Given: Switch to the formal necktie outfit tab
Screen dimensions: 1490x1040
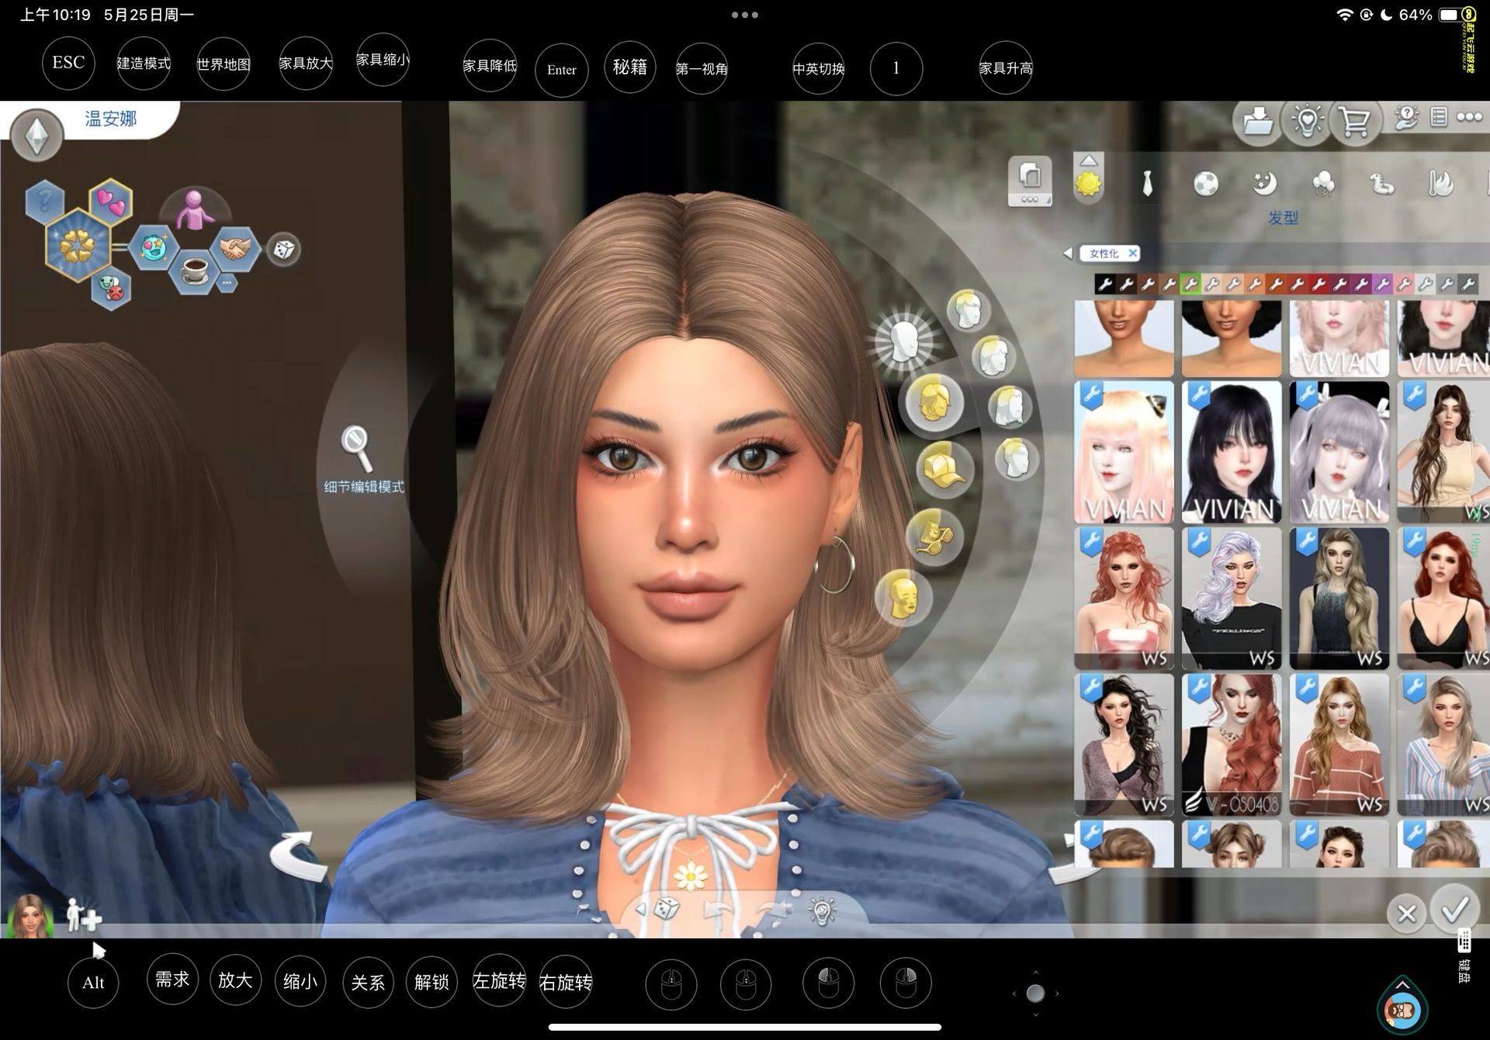Looking at the screenshot, I should click(1147, 184).
